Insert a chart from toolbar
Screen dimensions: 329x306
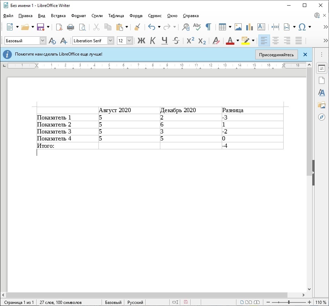pyautogui.click(x=249, y=27)
